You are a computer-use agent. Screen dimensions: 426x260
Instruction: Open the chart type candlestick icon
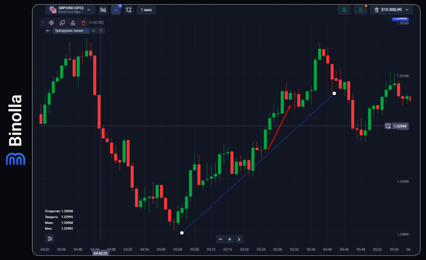(103, 10)
